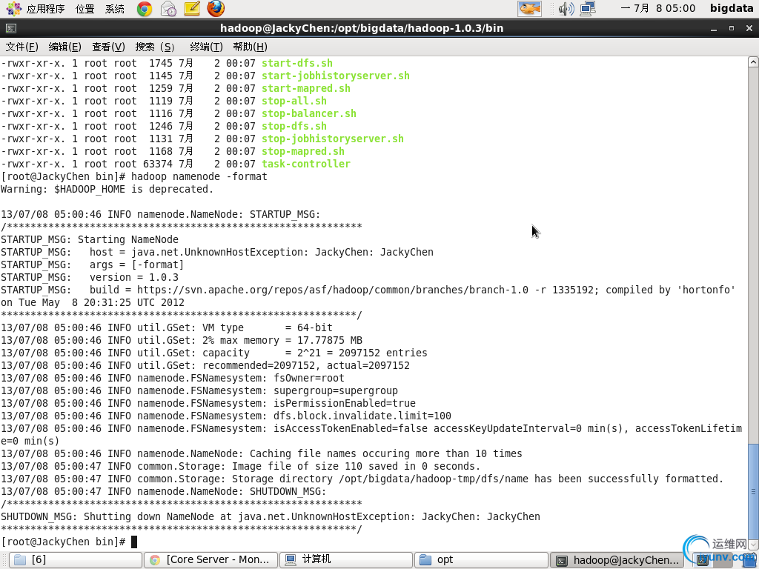Click the terminal window icon in the title bar
The width and height of the screenshot is (759, 569).
coord(10,29)
